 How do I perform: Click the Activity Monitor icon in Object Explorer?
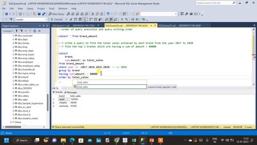(x=39, y=31)
